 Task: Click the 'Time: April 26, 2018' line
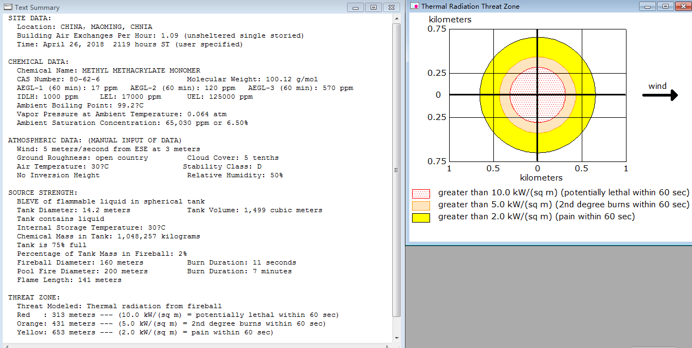130,44
